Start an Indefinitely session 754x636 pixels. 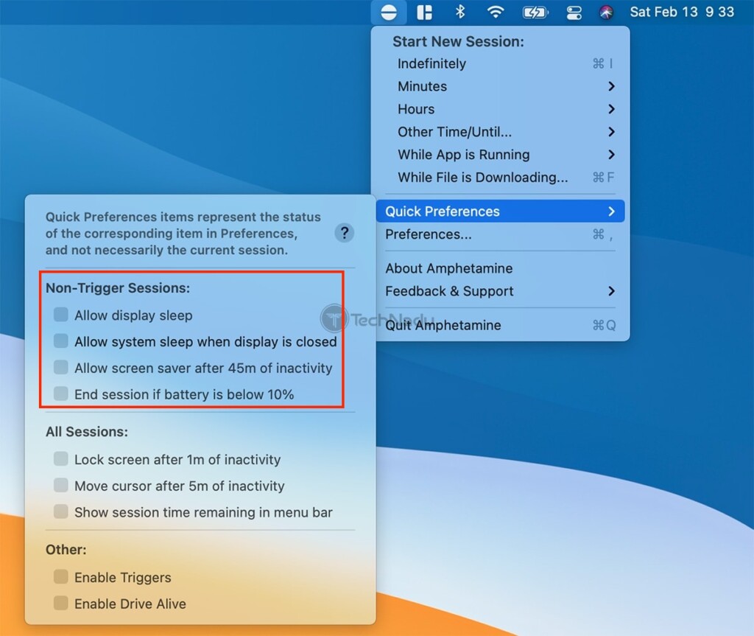[500, 63]
